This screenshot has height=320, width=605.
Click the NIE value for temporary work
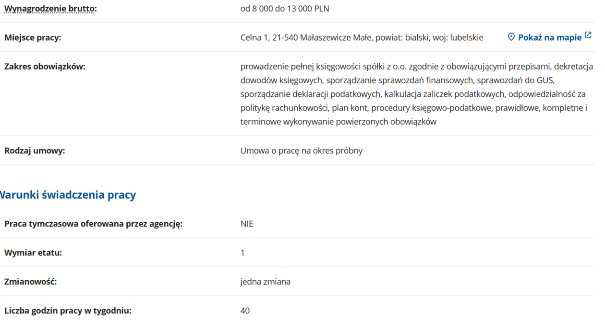click(247, 224)
